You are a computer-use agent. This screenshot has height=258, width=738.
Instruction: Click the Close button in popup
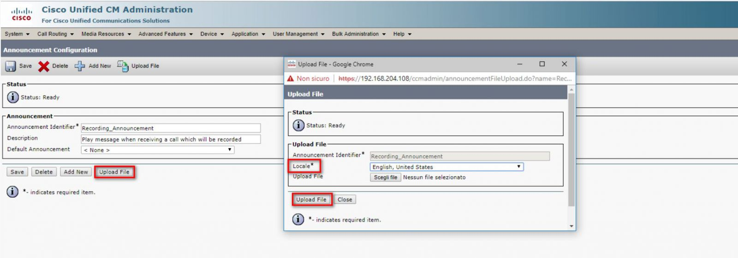point(345,200)
